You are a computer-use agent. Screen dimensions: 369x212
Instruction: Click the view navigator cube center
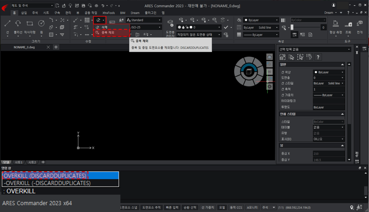[249, 71]
